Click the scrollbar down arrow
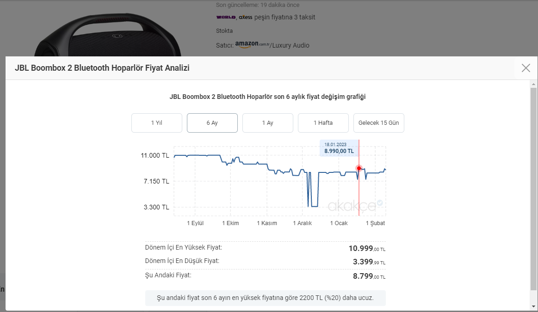The image size is (538, 312). click(533, 306)
